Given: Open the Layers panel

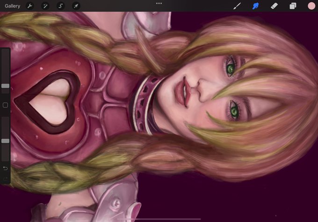Looking at the screenshot, I should point(293,6).
